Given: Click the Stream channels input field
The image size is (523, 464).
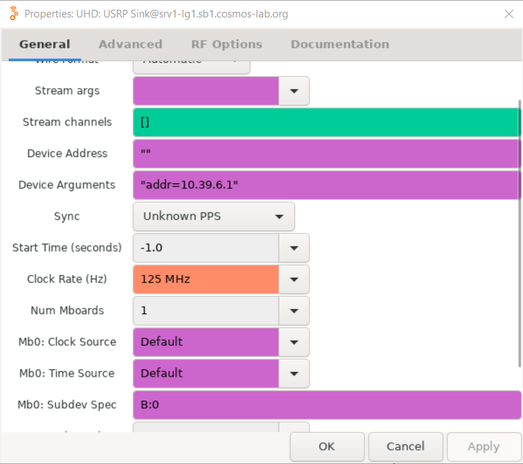Looking at the screenshot, I should pyautogui.click(x=326, y=122).
